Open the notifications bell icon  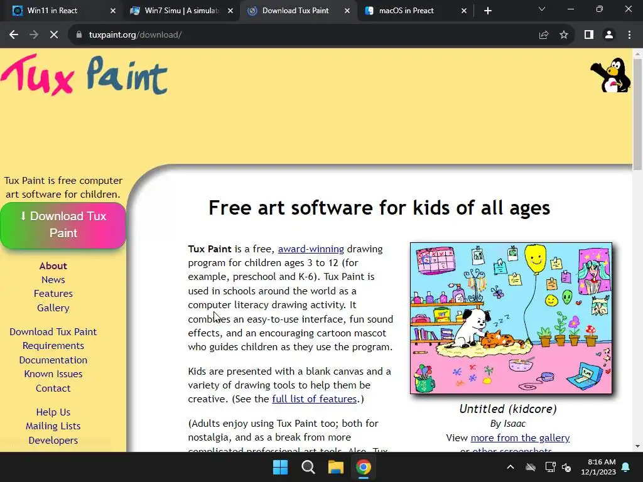pyautogui.click(x=626, y=467)
